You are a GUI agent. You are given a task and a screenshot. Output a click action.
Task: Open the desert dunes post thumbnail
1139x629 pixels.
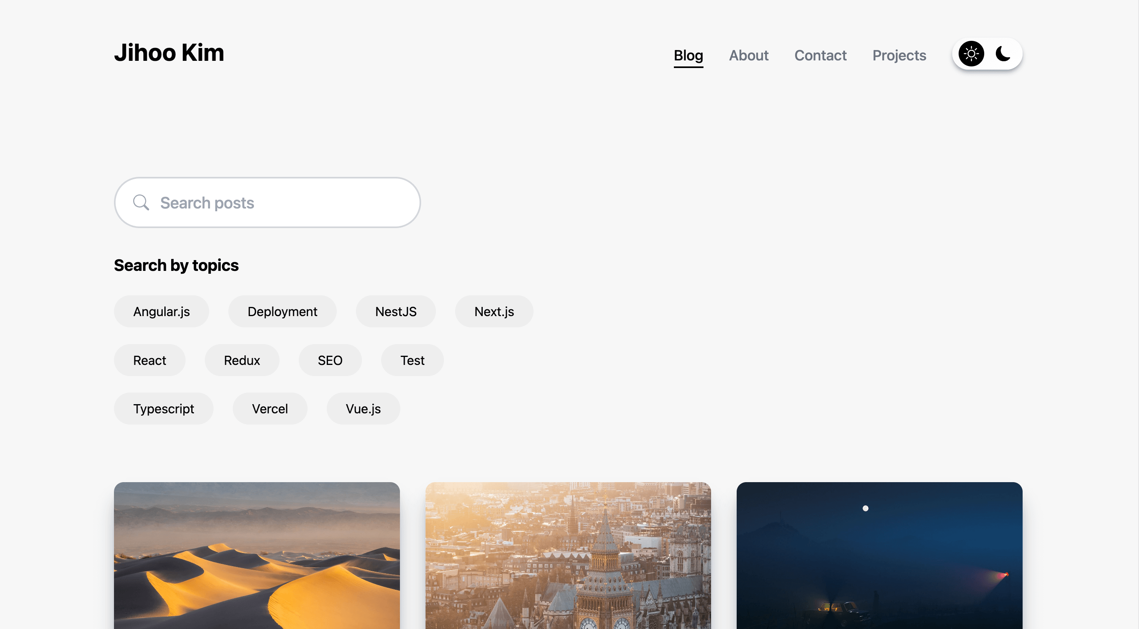coord(256,555)
